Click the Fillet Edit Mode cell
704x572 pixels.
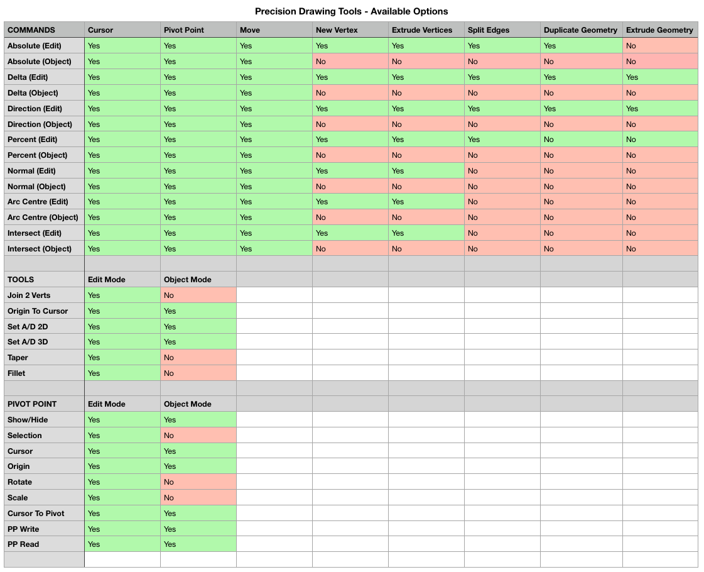[x=122, y=373]
